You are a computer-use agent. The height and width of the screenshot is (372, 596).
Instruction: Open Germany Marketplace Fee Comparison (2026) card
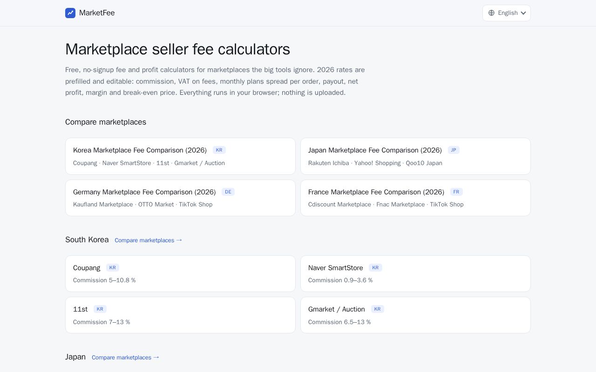click(x=180, y=198)
